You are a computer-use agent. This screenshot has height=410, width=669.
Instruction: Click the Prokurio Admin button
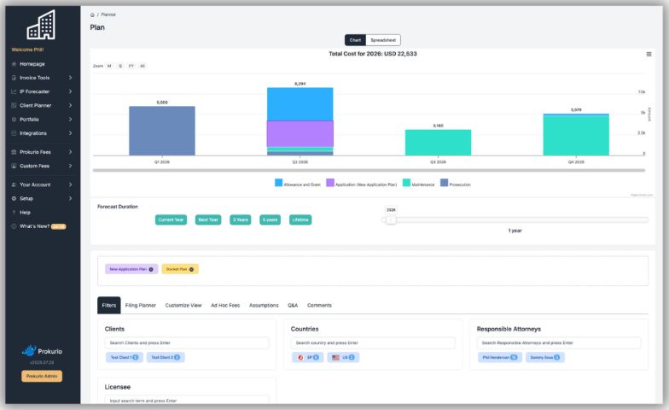pos(42,376)
